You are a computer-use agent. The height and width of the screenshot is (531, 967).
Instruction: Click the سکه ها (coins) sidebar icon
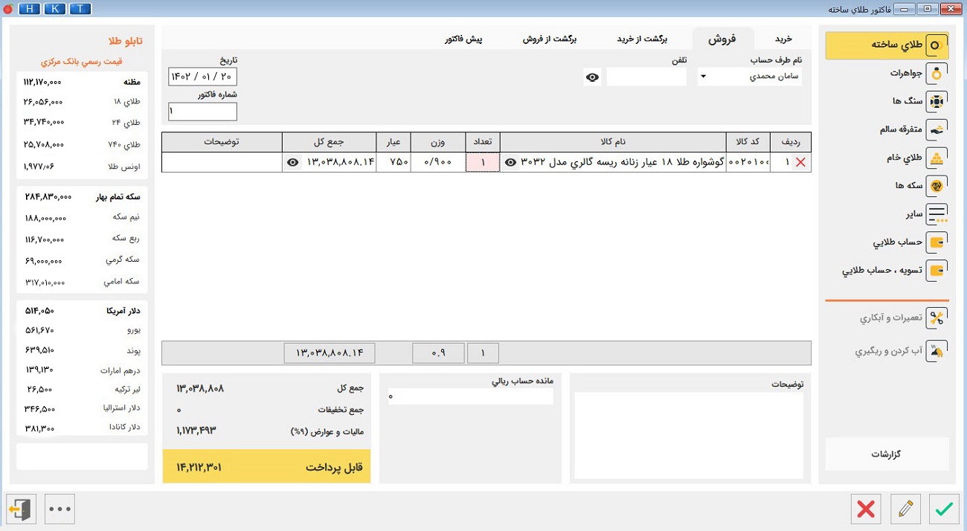[937, 186]
